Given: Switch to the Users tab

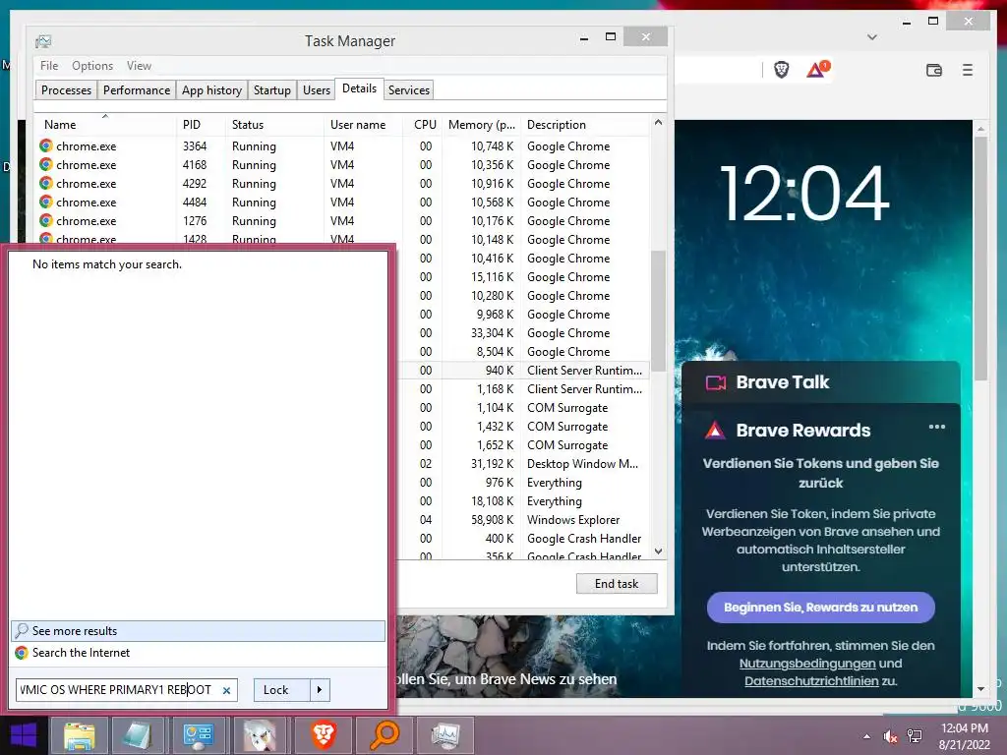Looking at the screenshot, I should (317, 89).
